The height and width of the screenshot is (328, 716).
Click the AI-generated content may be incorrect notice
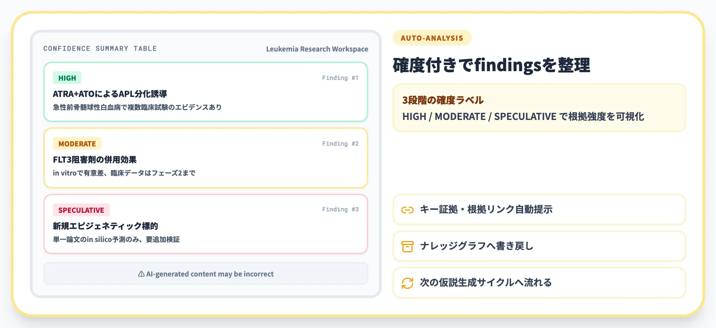coord(206,273)
